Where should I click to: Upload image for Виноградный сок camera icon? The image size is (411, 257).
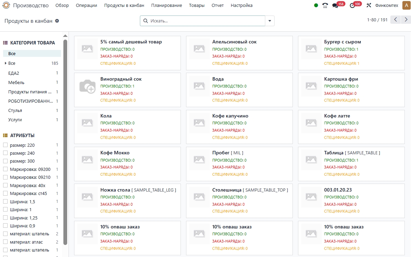(87, 86)
